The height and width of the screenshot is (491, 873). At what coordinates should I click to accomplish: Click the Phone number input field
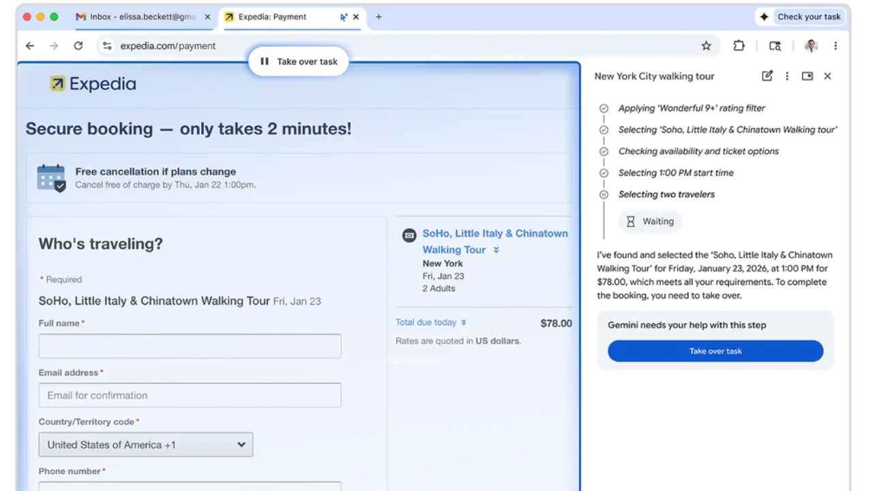(190, 486)
